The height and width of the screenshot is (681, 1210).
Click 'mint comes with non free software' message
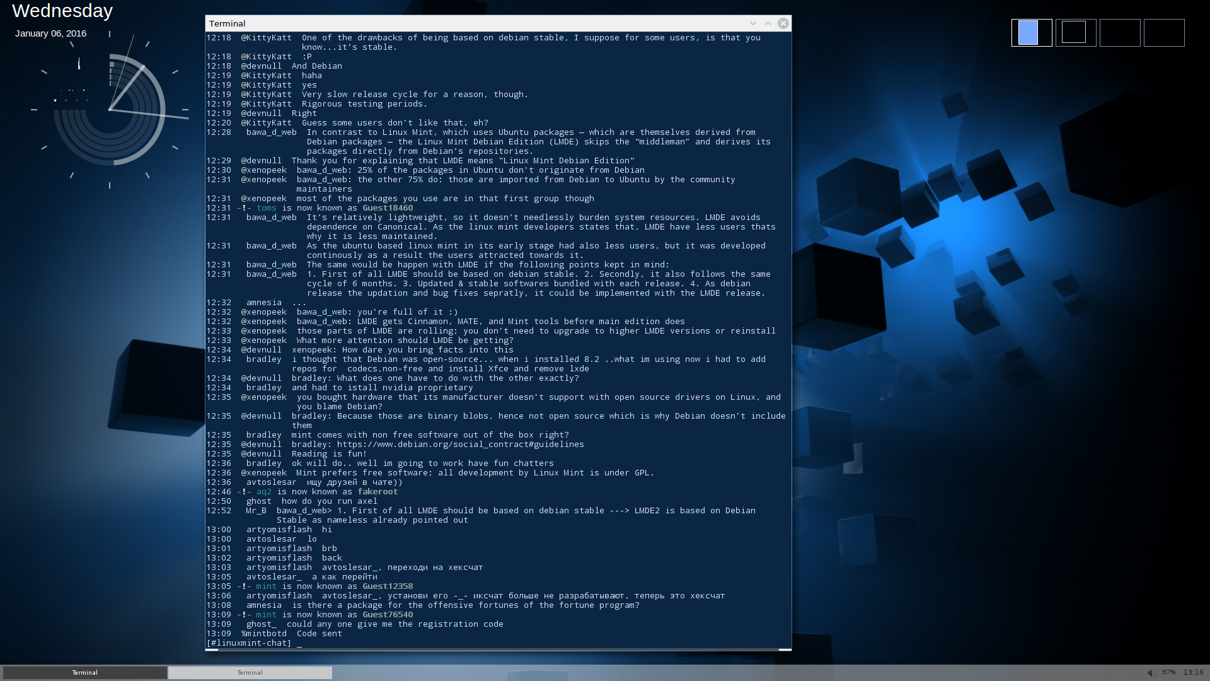pyautogui.click(x=430, y=435)
